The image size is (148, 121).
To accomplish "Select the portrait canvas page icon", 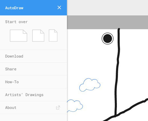I will [x=53, y=36].
